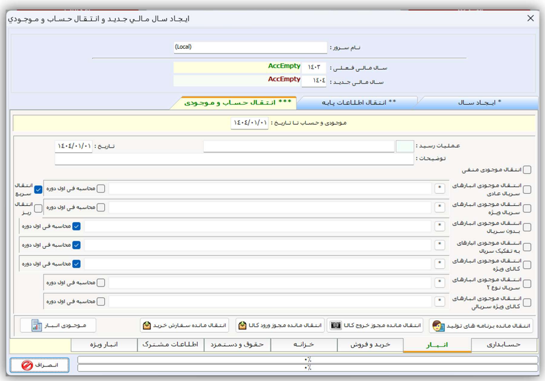Click the goods entry permit transfer icon (مجوز ورود کالا)
This screenshot has width=545, height=381.
tap(242, 326)
